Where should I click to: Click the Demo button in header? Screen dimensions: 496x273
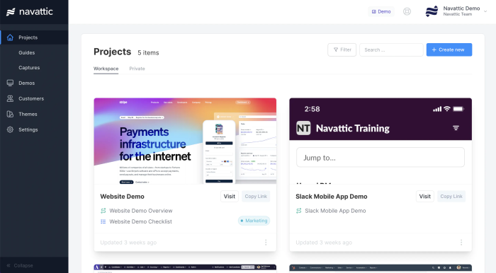coord(381,11)
